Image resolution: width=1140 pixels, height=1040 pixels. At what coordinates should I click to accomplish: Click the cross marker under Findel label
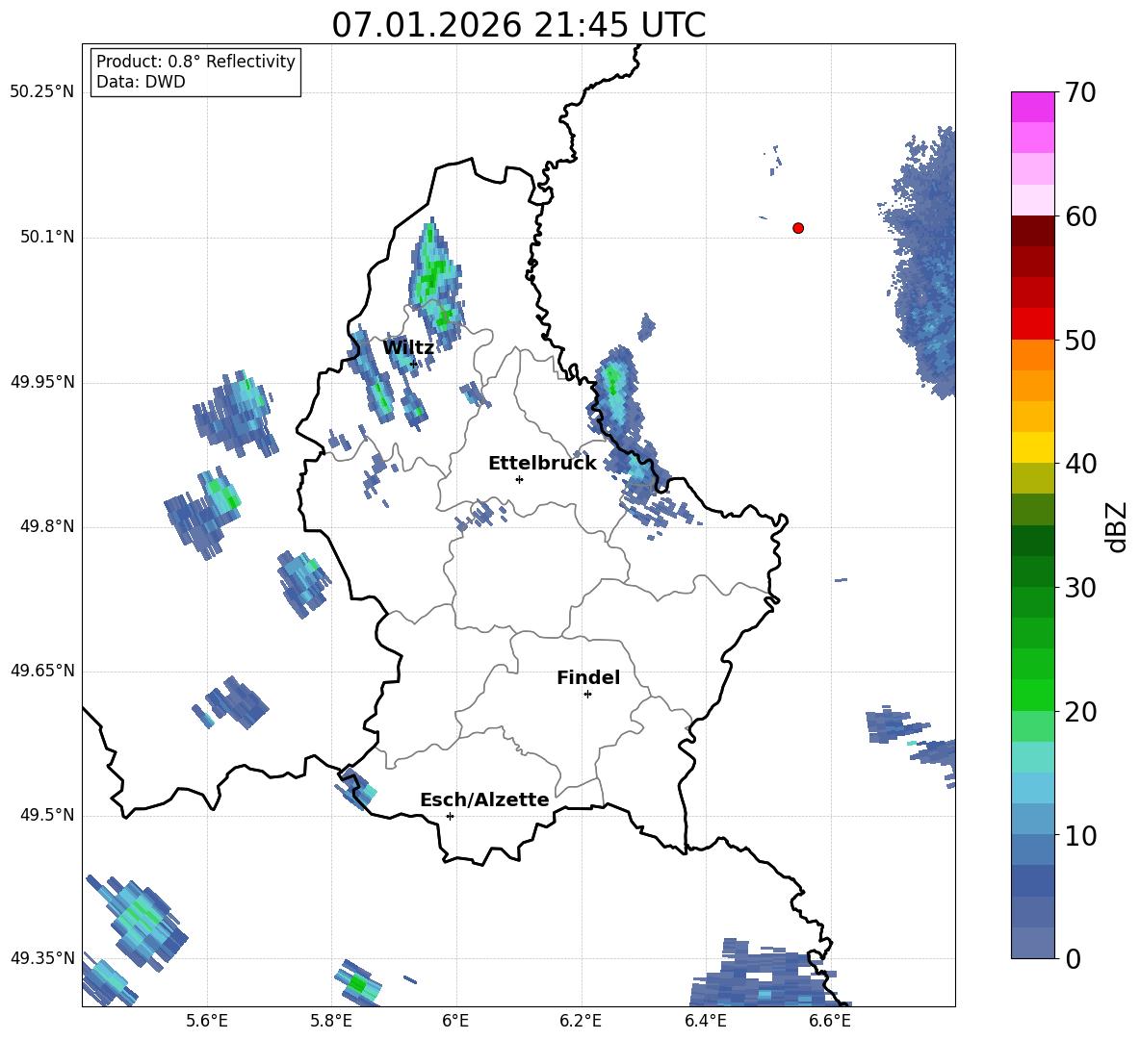(587, 695)
